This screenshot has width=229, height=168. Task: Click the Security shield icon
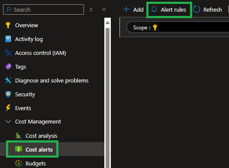(x=8, y=94)
